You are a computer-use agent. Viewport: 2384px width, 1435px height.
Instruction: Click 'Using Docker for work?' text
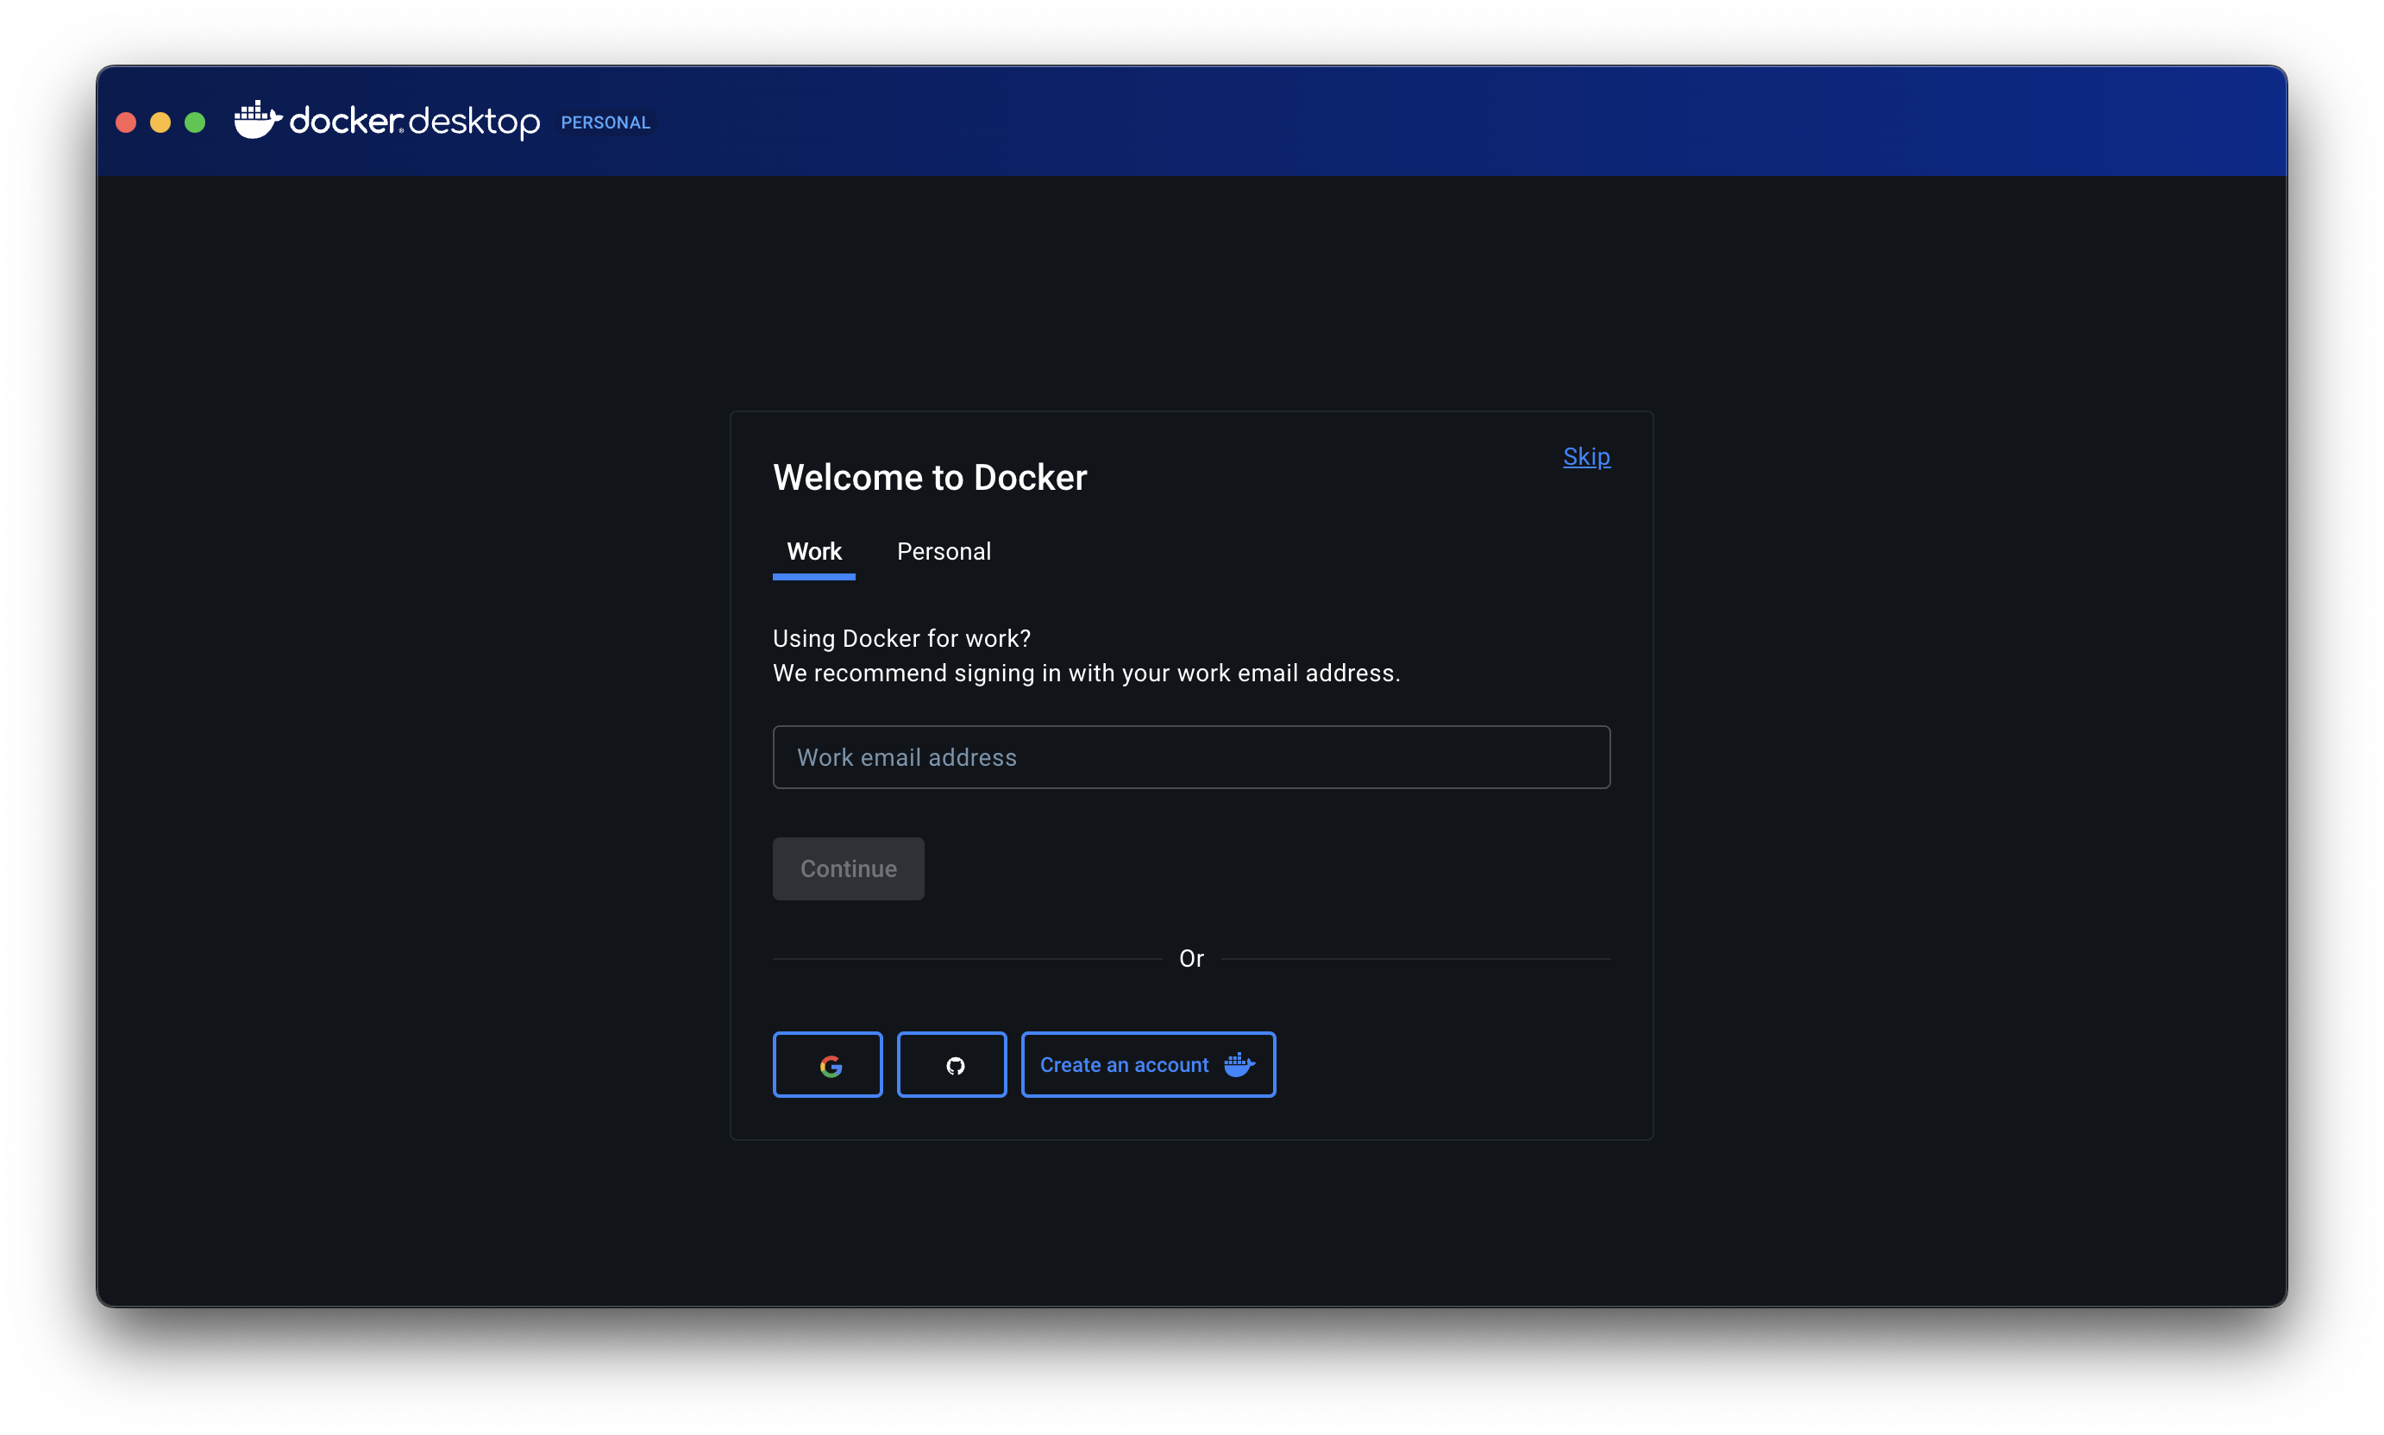901,638
